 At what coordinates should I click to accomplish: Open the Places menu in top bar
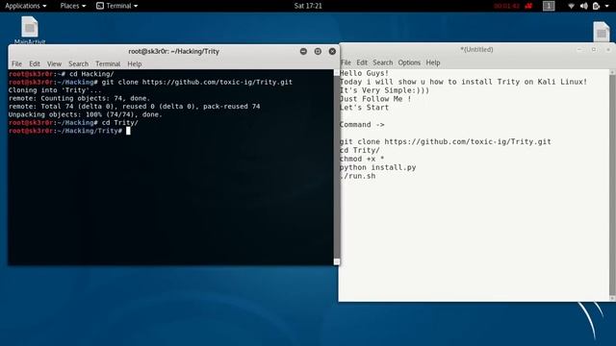(73, 6)
